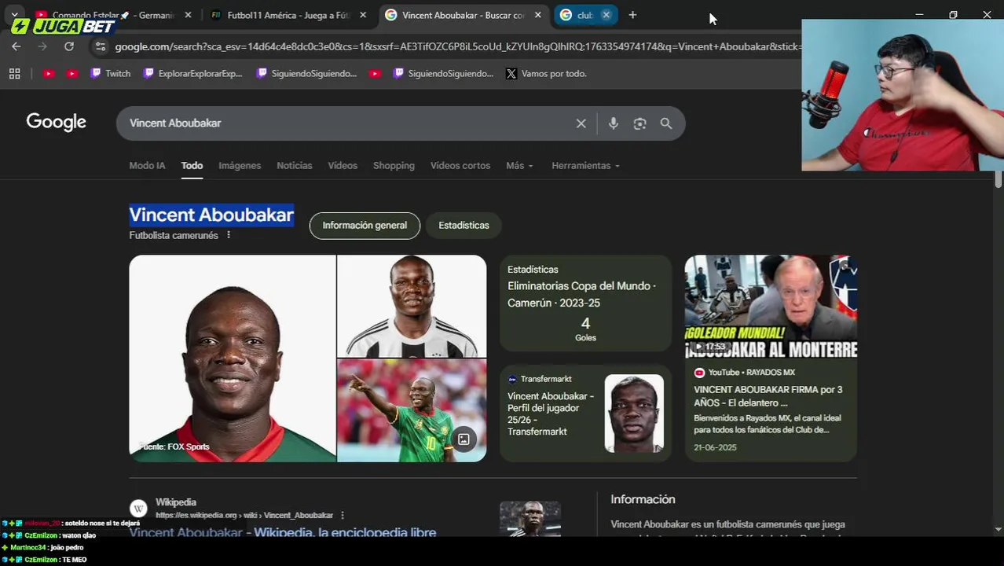
Task: Expand the Más dropdown
Action: [x=519, y=166]
